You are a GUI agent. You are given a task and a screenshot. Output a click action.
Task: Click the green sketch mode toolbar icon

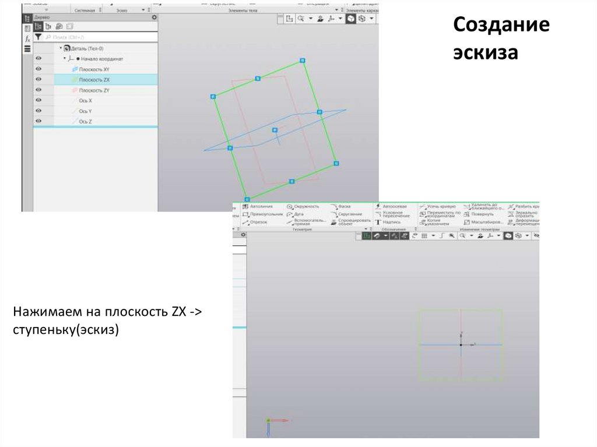366,236
